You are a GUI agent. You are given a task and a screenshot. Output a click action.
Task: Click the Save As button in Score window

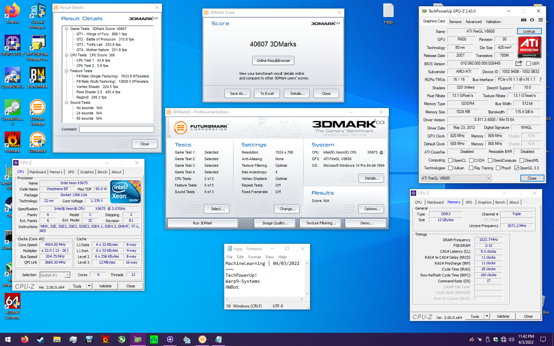[238, 94]
